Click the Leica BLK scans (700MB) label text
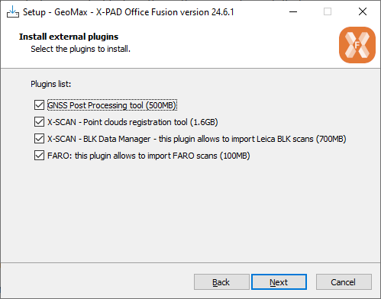Image resolution: width=381 pixels, height=299 pixels. (197, 139)
